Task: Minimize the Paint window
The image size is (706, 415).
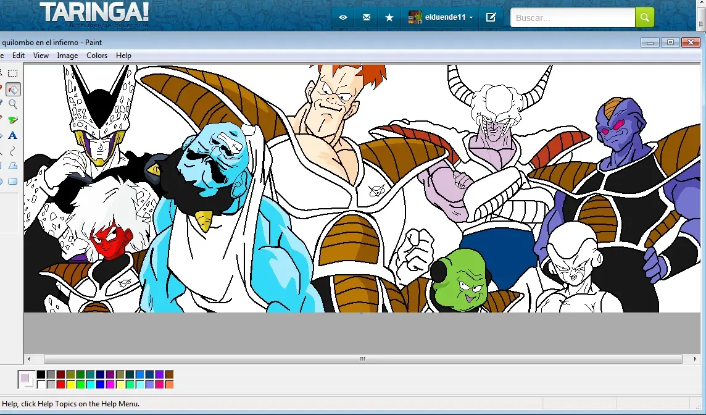Action: (x=650, y=43)
